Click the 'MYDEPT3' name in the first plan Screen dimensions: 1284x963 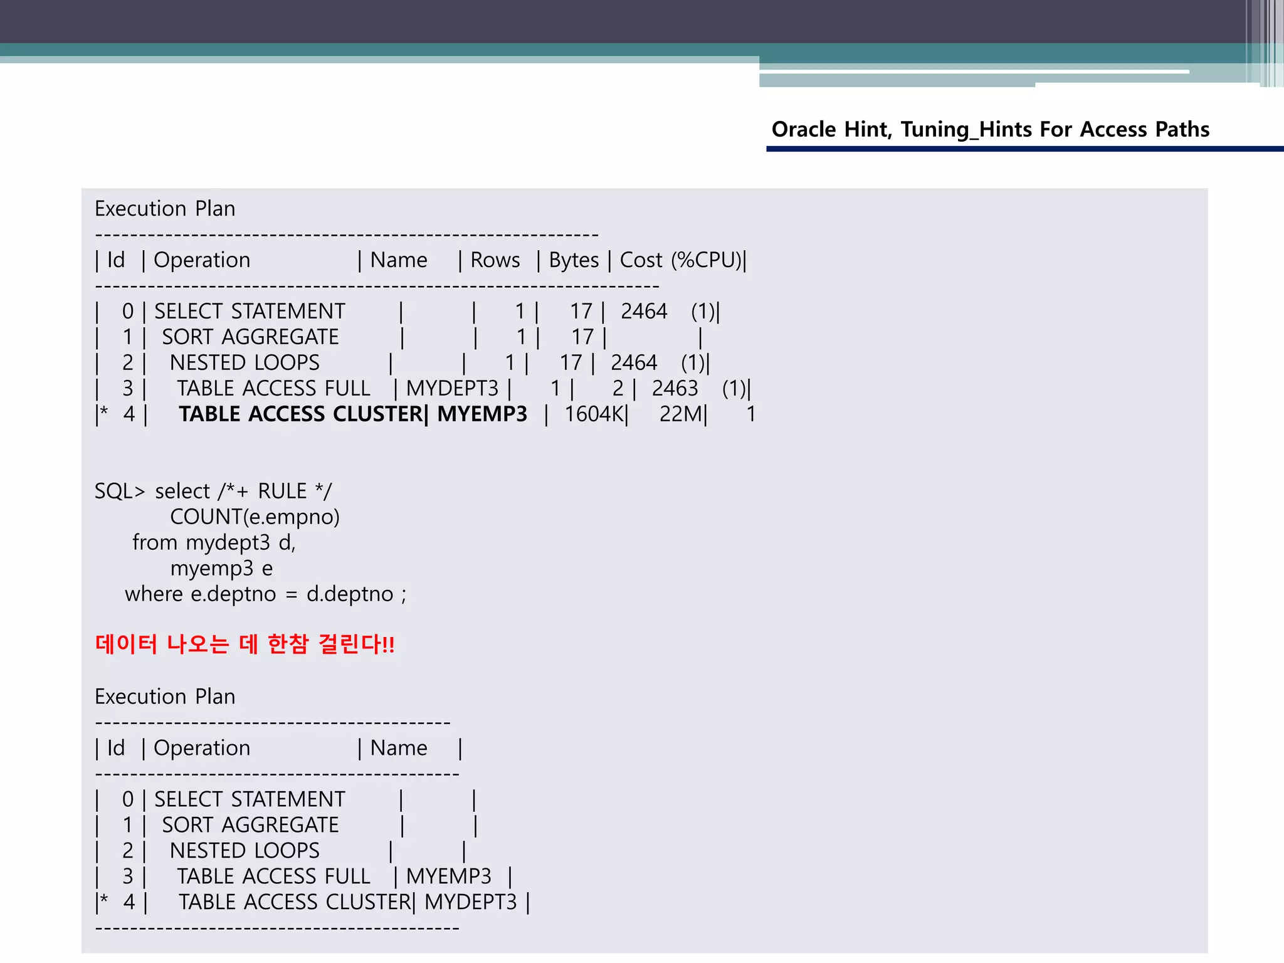452,389
